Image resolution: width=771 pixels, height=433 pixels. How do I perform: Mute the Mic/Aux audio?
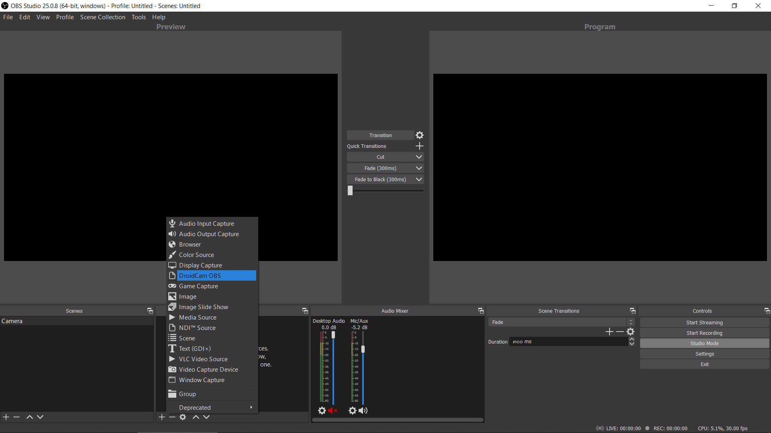363,410
